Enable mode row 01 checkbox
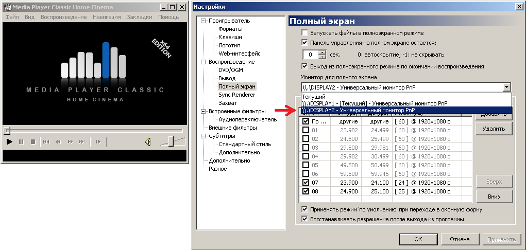The height and width of the screenshot is (250, 526). (x=306, y=130)
